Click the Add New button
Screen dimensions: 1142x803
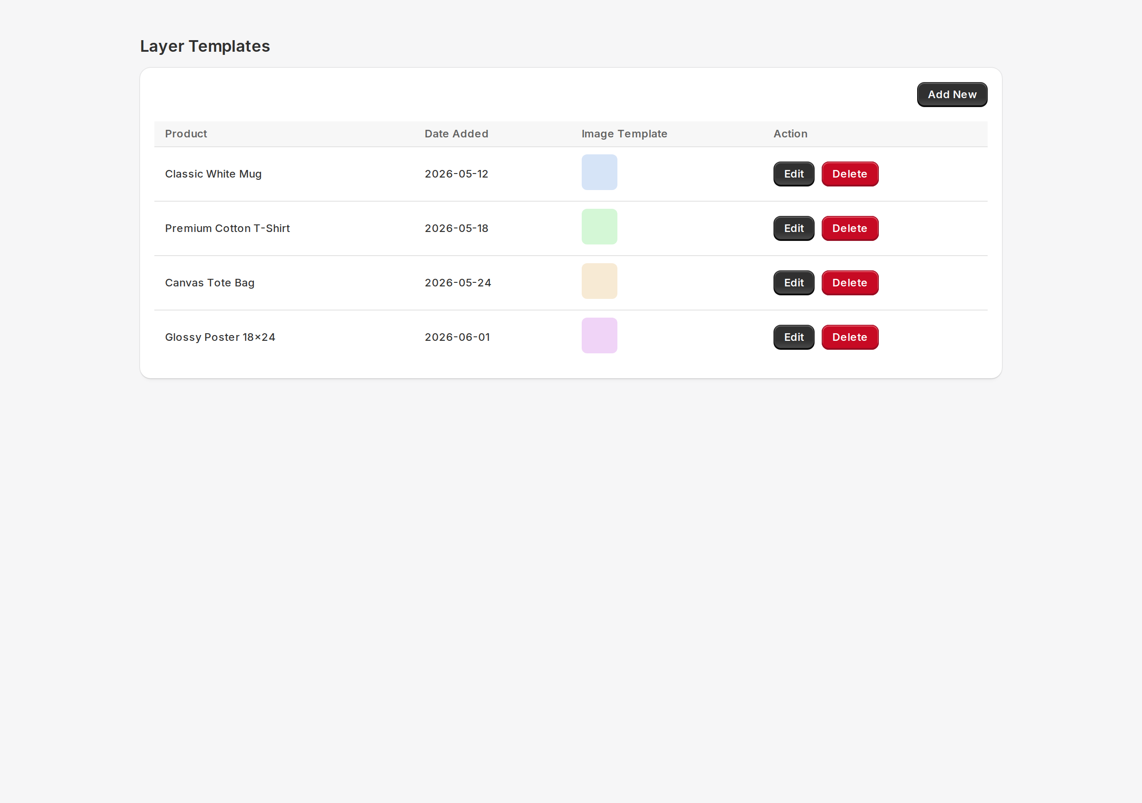click(952, 95)
